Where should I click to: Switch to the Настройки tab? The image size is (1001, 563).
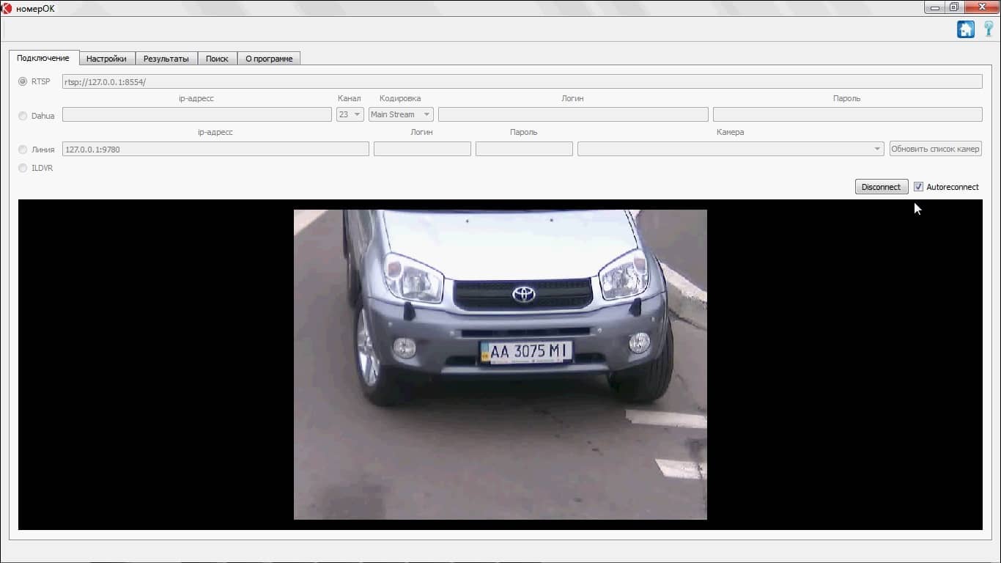(x=106, y=59)
